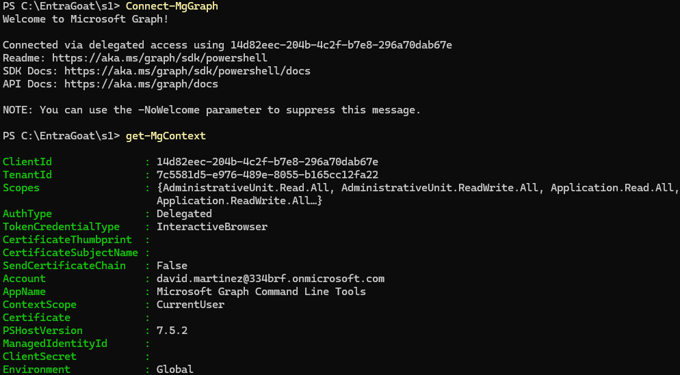Screen dimensions: 680x375
Task: Click the PSHostVersion value 7.5.2
Action: click(172, 331)
